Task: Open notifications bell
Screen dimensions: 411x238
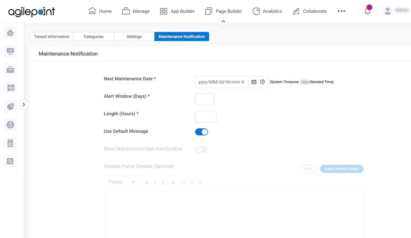Action: click(367, 11)
